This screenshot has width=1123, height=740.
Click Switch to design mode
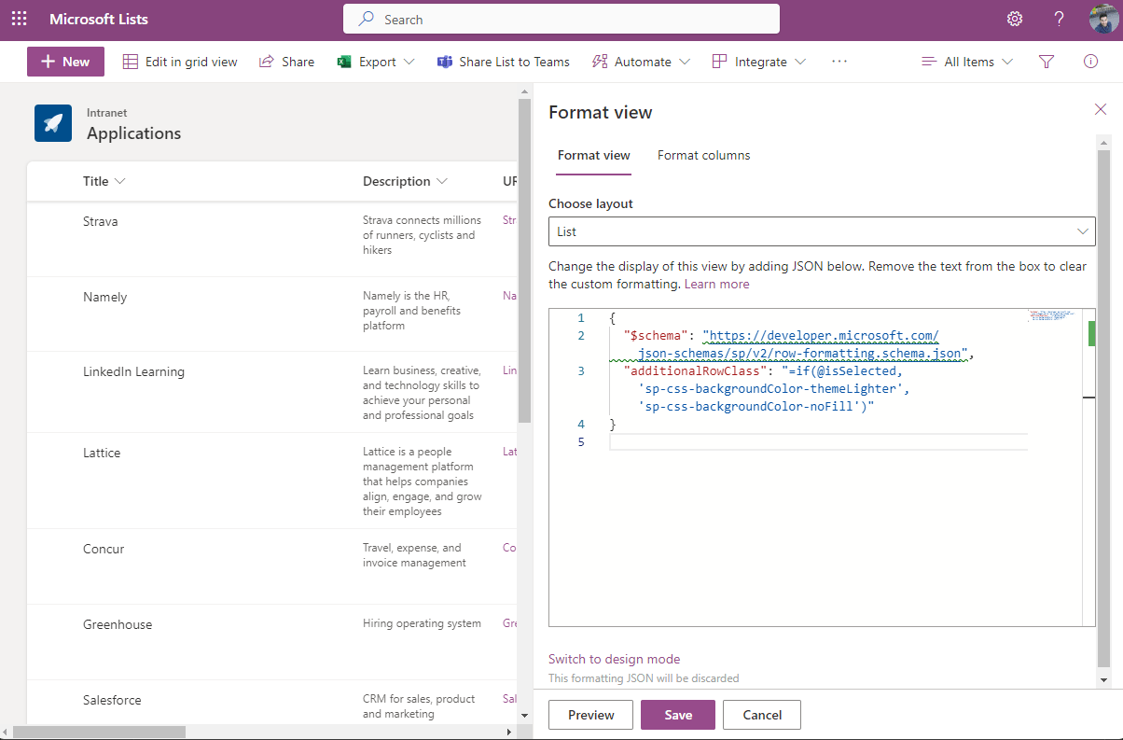pos(614,659)
